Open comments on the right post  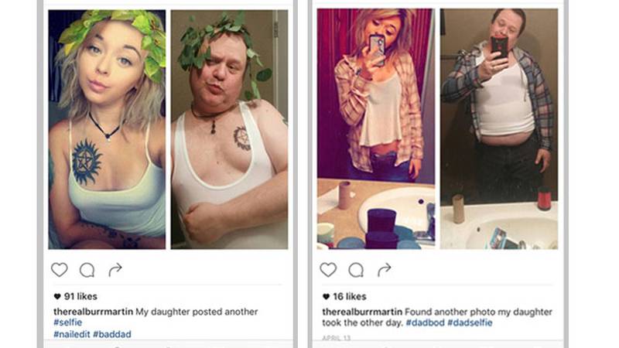(x=356, y=270)
